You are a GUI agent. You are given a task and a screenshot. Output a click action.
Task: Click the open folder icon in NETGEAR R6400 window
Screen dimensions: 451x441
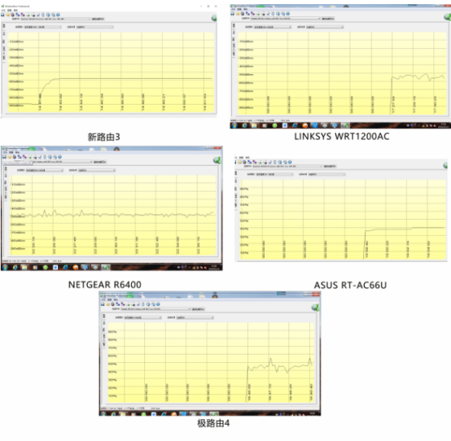click(10, 157)
